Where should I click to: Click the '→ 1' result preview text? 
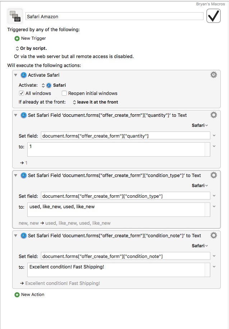24,163
